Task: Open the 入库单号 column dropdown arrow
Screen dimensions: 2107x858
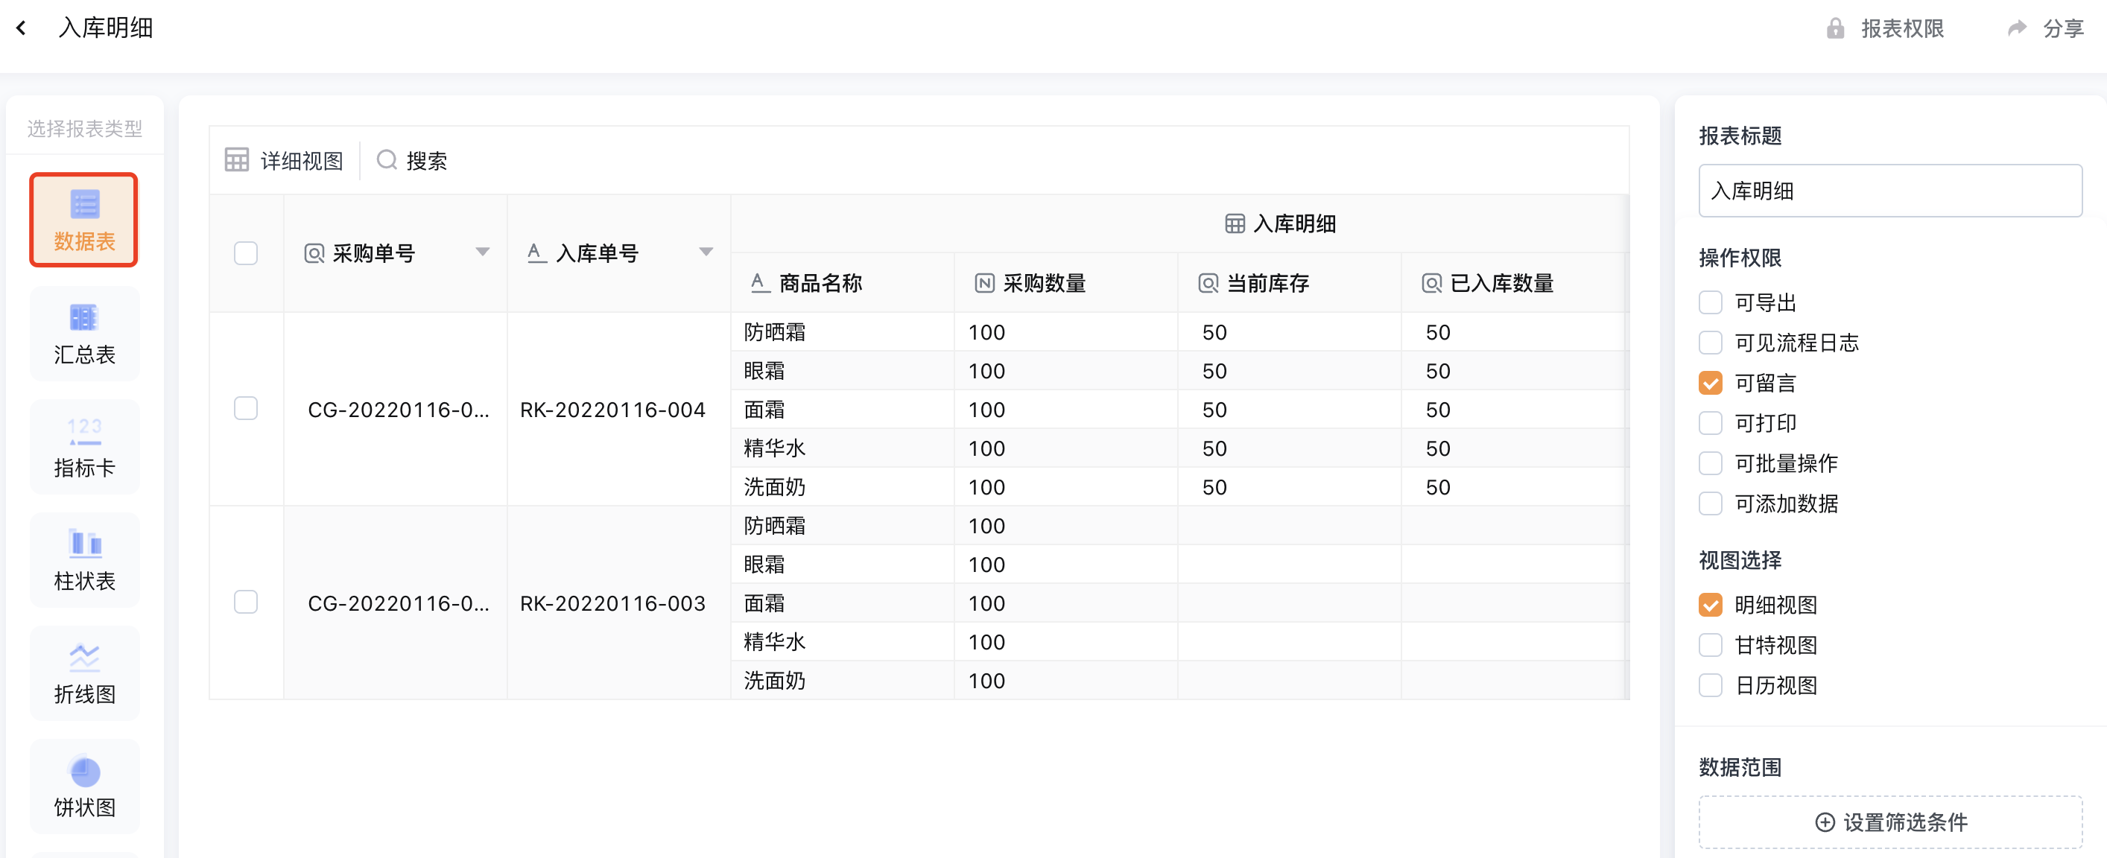Action: coord(706,252)
